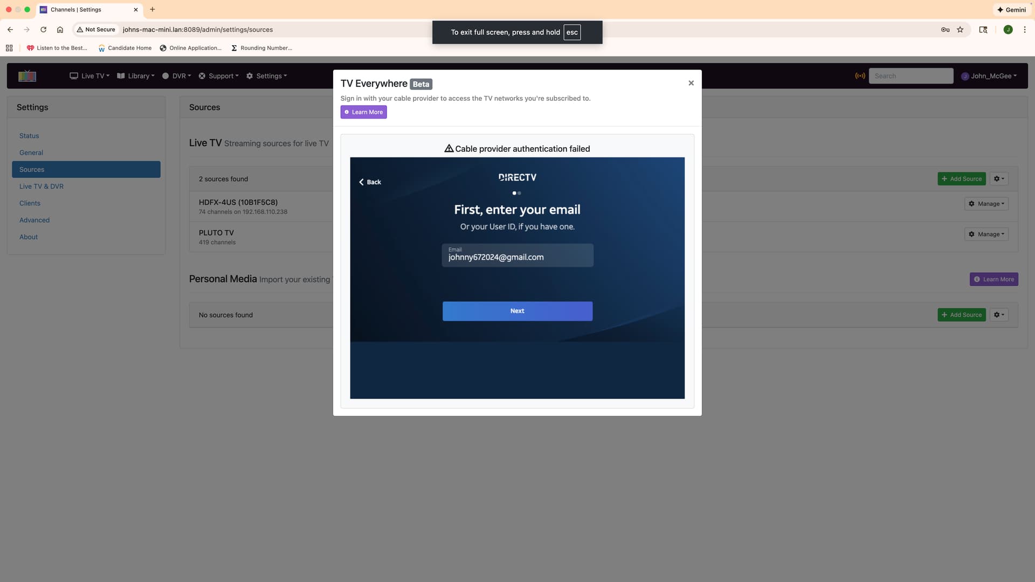This screenshot has width=1035, height=582.
Task: Expand the John_McGee account dropdown
Action: click(989, 76)
